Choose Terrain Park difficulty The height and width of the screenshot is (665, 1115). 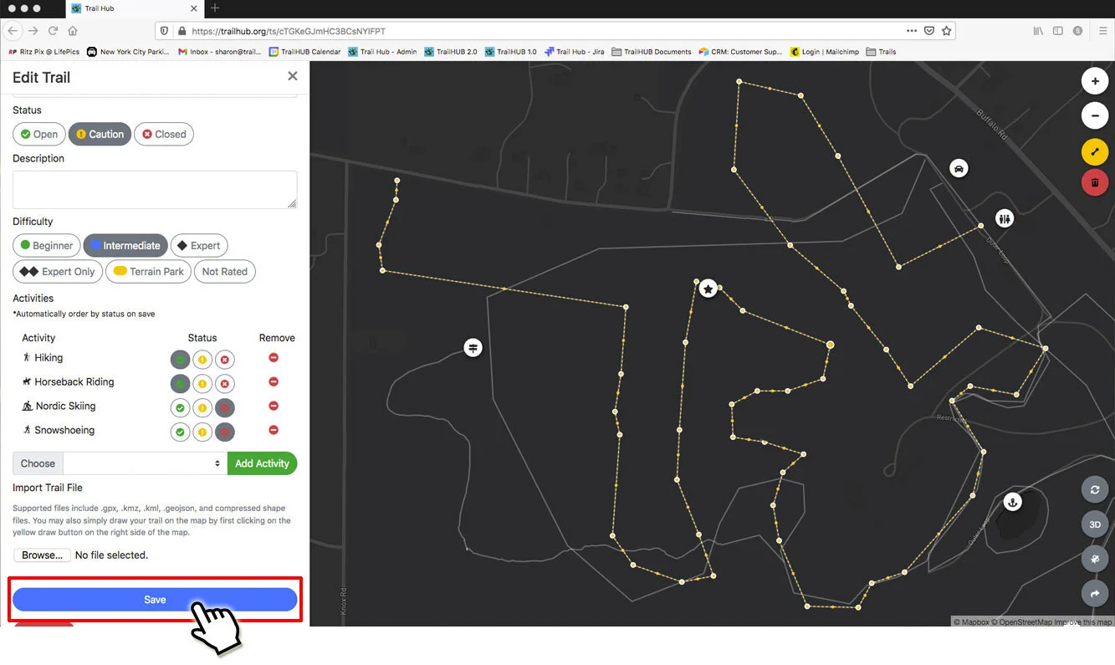pyautogui.click(x=149, y=271)
